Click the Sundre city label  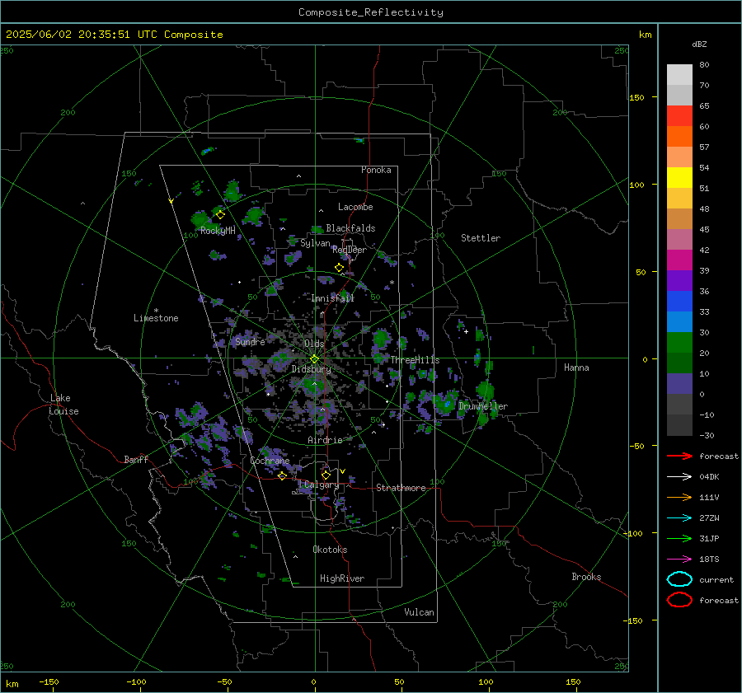(250, 341)
